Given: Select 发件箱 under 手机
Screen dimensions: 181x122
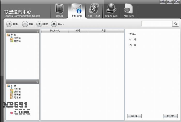Looking at the screenshot, I should tap(17, 41).
